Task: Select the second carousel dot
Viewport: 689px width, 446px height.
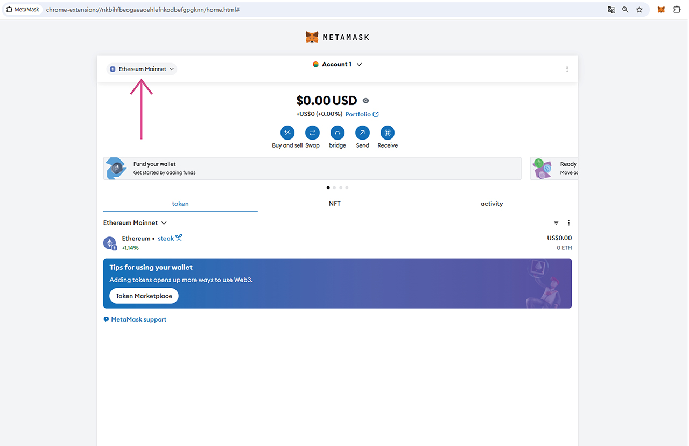Action: [x=334, y=187]
